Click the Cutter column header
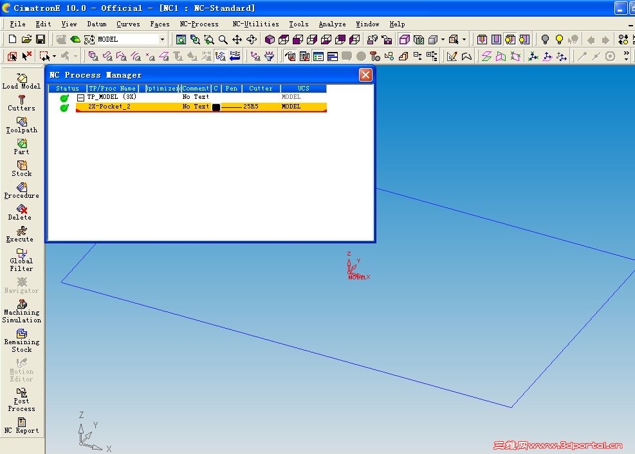Screen dimensions: 635x454 pyautogui.click(x=261, y=88)
